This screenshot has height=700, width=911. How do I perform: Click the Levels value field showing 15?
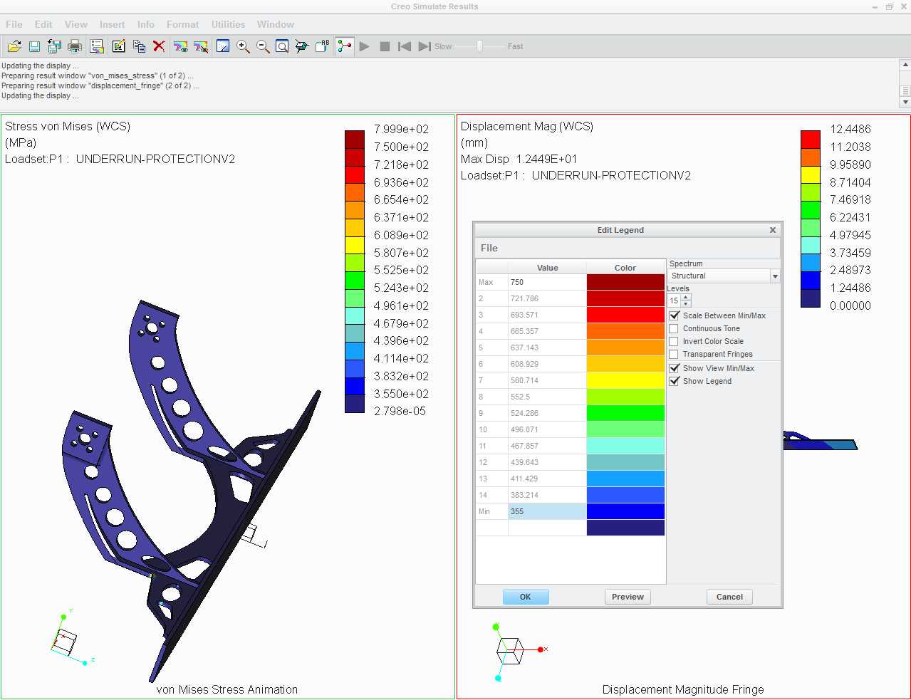point(674,301)
